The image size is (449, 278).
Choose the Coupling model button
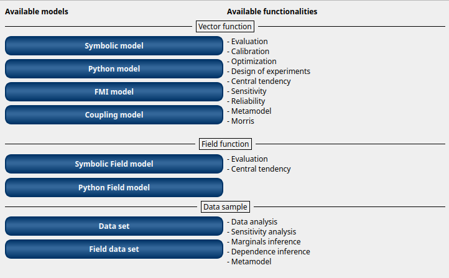(114, 115)
